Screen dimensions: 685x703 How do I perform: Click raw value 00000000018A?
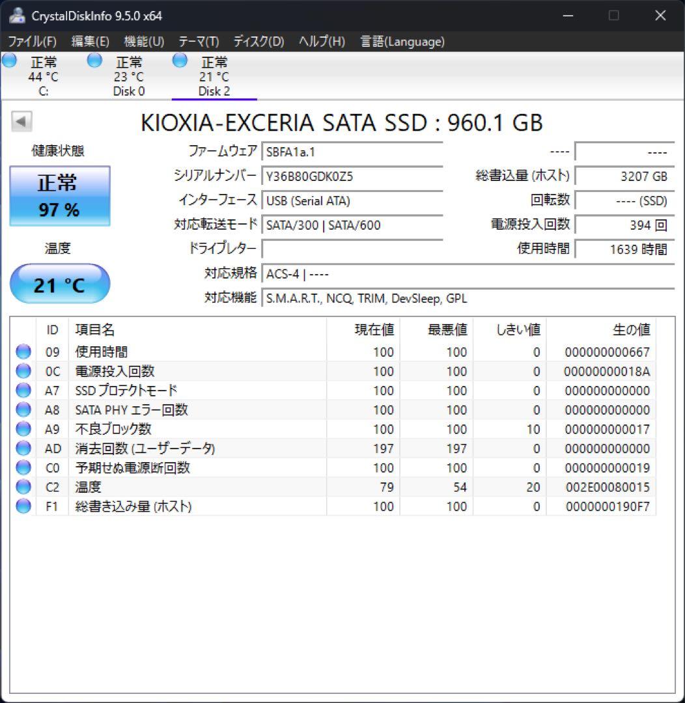tap(607, 371)
